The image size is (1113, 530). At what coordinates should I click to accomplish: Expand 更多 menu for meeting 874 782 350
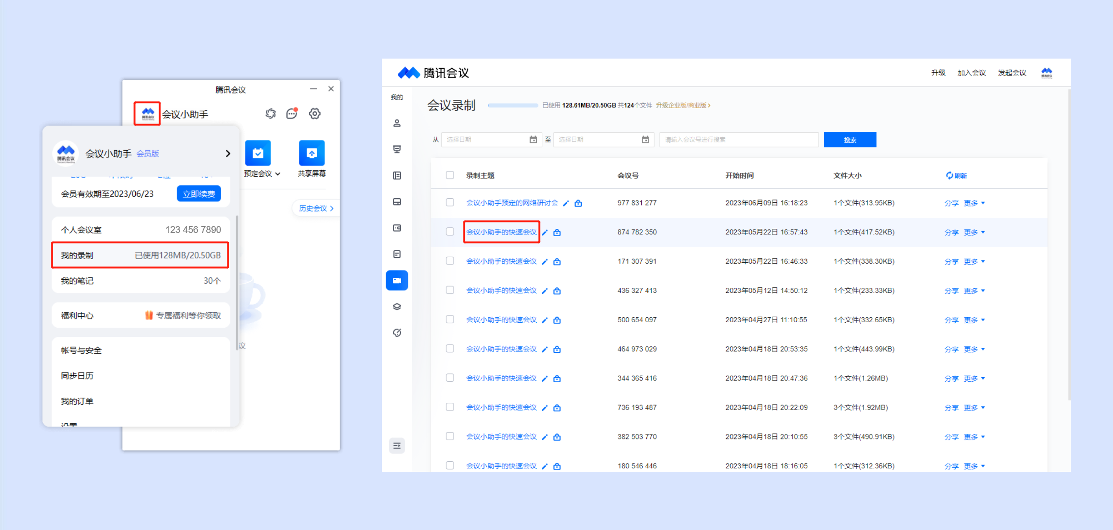[x=974, y=233]
